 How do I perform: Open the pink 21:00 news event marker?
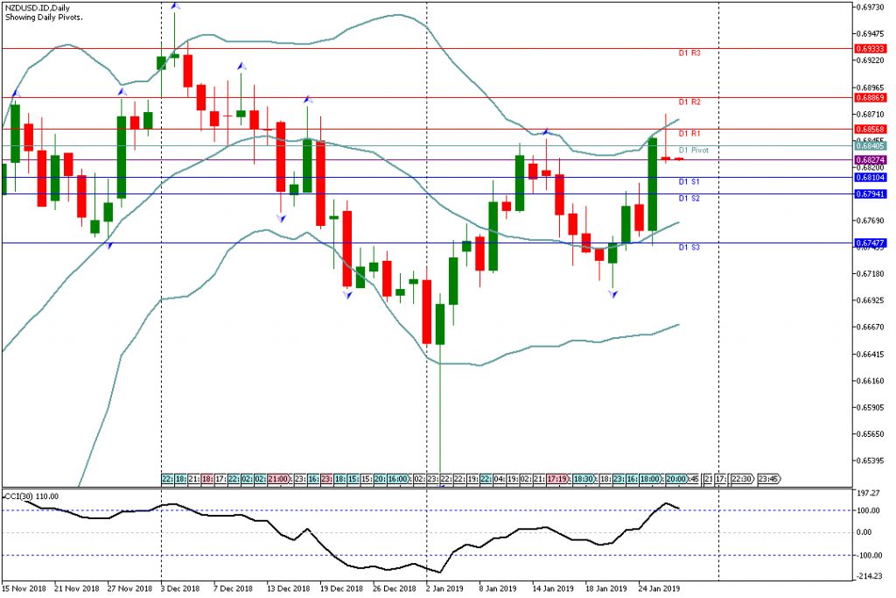click(x=279, y=479)
